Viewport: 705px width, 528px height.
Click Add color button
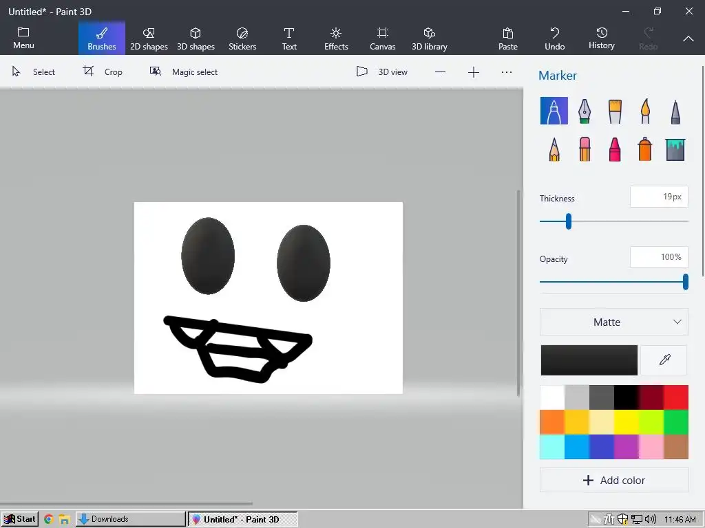click(x=613, y=480)
